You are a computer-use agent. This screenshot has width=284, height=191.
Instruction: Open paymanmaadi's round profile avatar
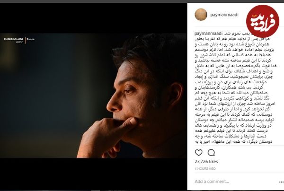201,15
